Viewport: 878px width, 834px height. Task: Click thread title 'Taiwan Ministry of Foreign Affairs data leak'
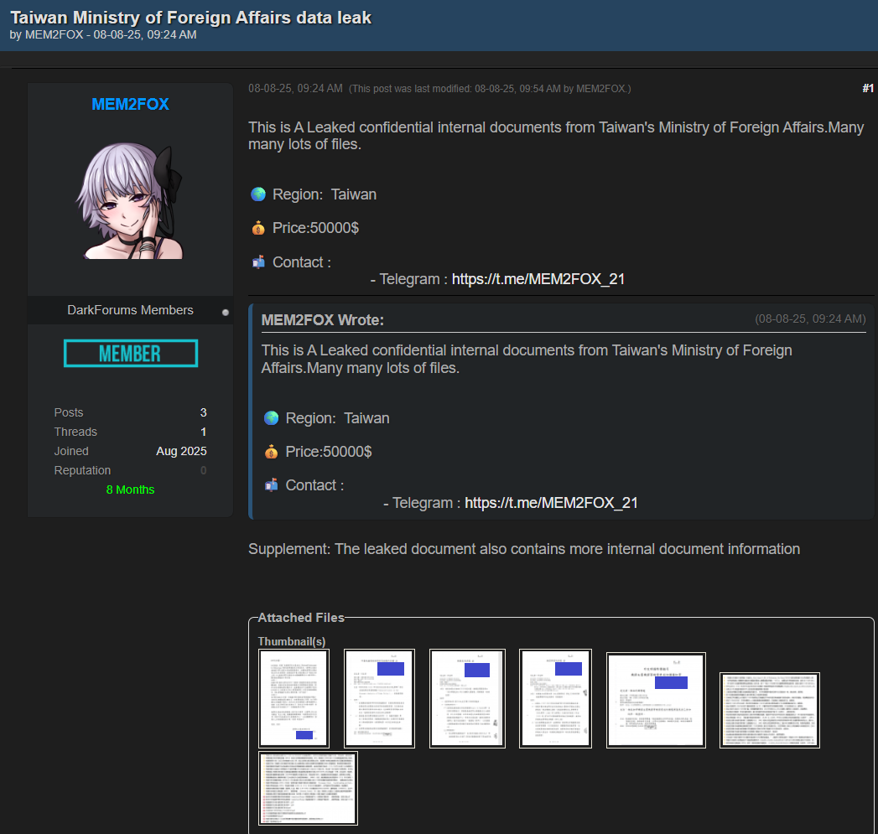[191, 18]
